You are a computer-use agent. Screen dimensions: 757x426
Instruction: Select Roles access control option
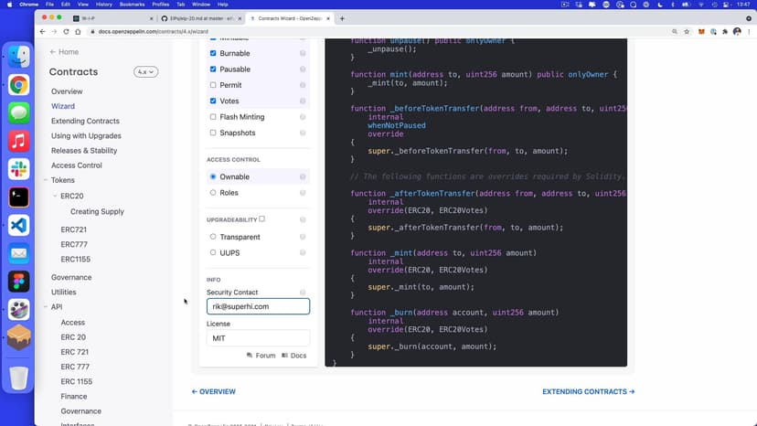(213, 193)
